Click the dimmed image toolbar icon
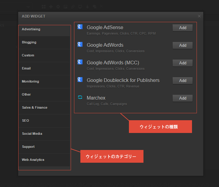219x187 pixels. pyautogui.click(x=66, y=7)
